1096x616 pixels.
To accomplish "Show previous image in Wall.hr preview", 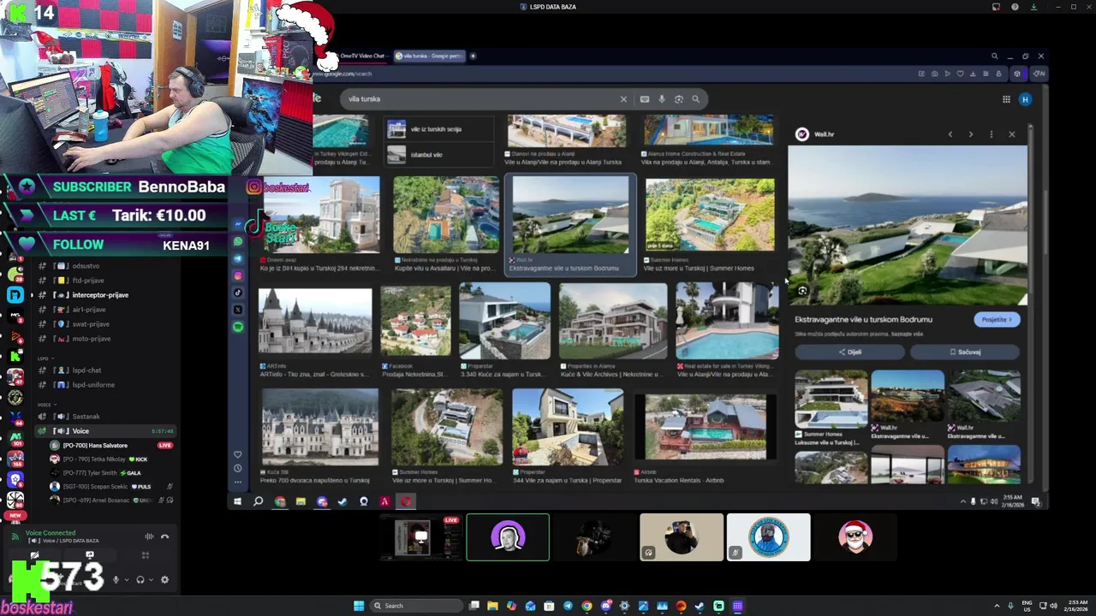I will (x=950, y=134).
